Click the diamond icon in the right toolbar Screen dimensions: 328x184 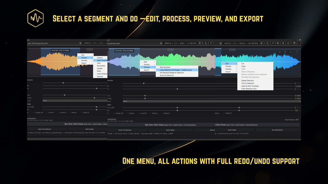click(283, 43)
